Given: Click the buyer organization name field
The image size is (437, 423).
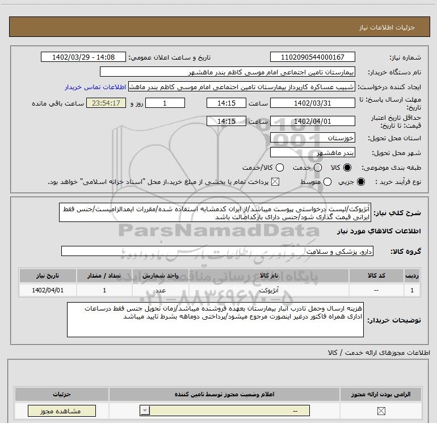Looking at the screenshot, I should (228, 72).
